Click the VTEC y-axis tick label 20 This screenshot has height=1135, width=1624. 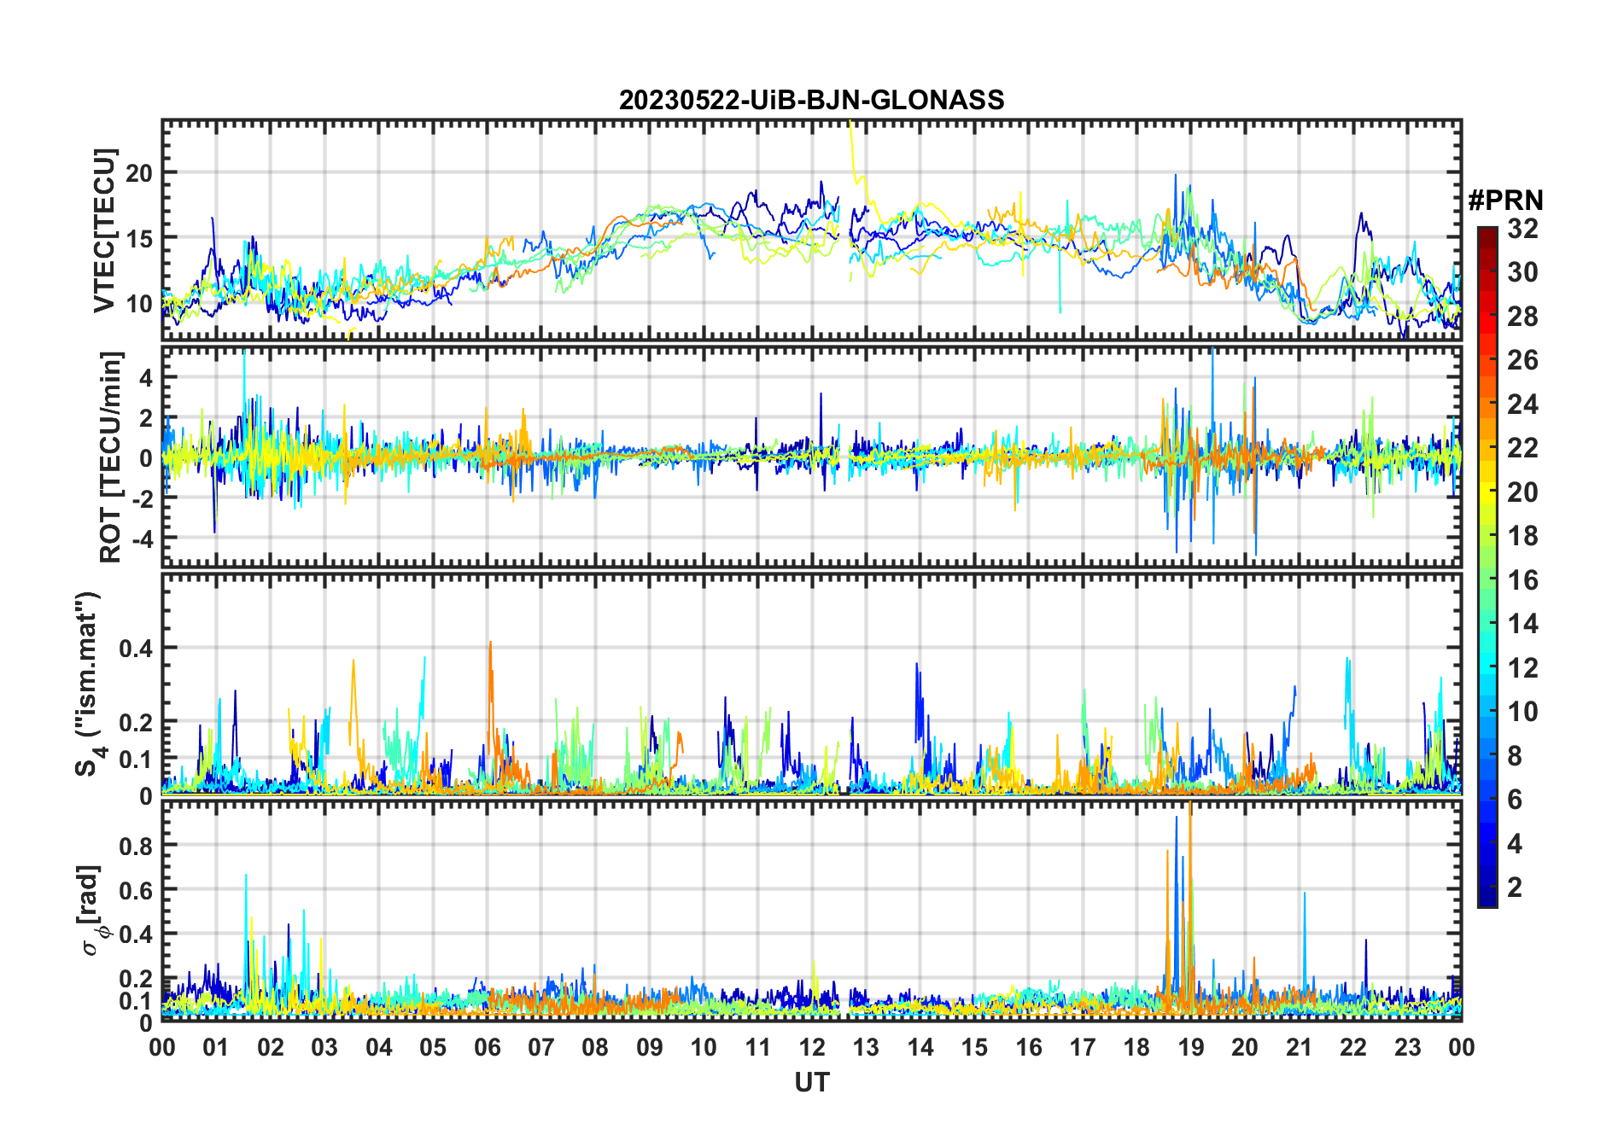pyautogui.click(x=139, y=172)
